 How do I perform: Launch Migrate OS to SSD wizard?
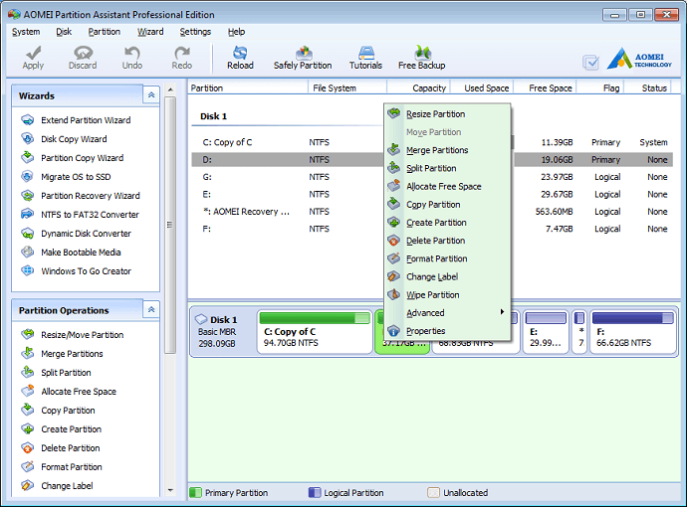(76, 177)
